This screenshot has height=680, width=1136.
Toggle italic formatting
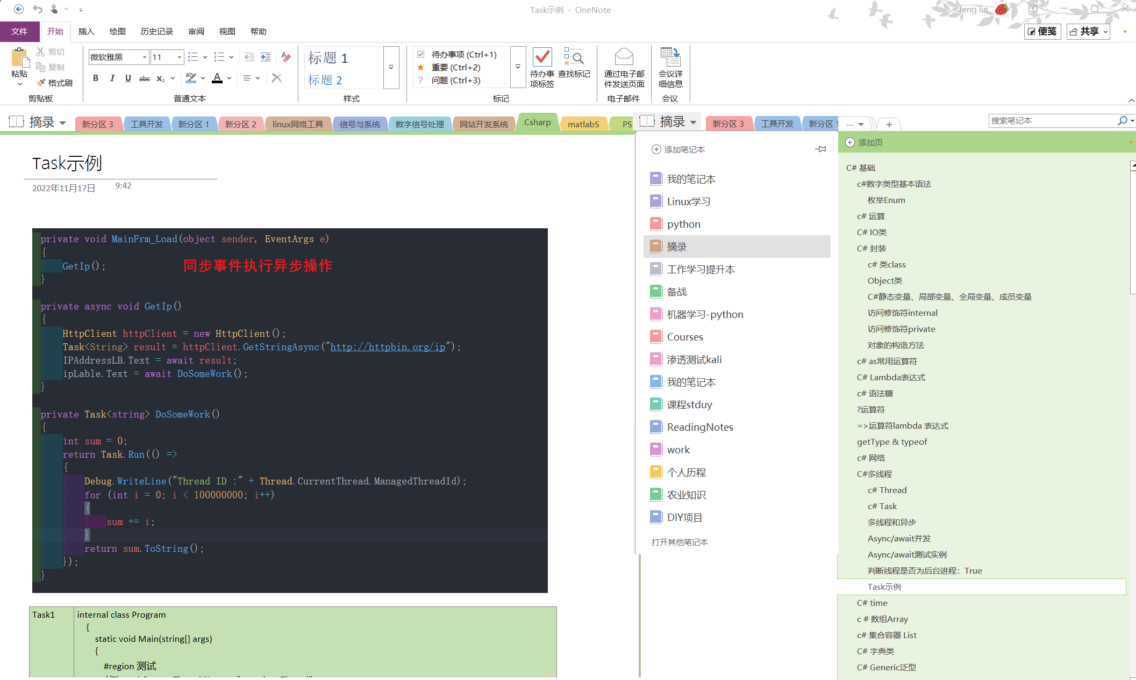click(x=112, y=78)
